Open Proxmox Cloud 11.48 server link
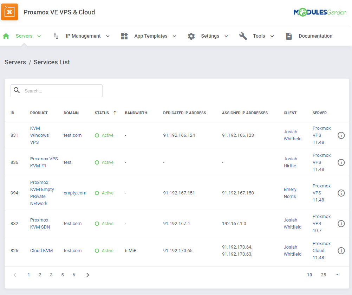The image size is (352, 295). [321, 250]
